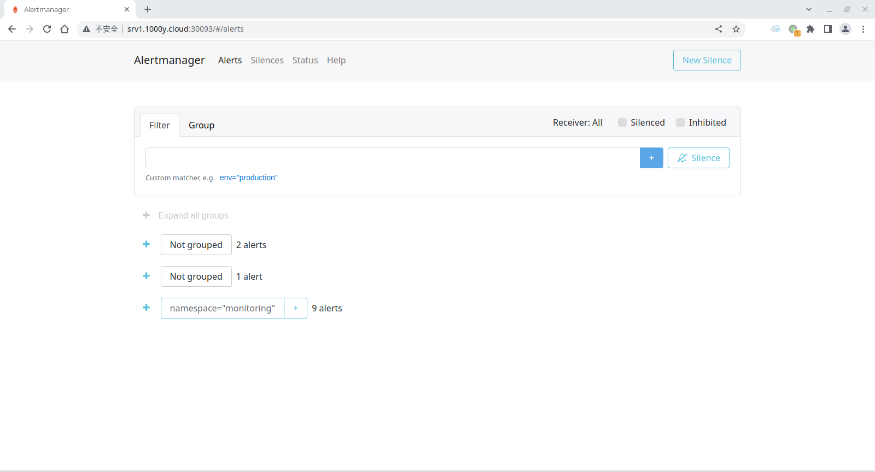Open the Receiver: All selector

click(577, 122)
